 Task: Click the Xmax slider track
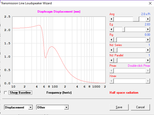tap(130, 81)
